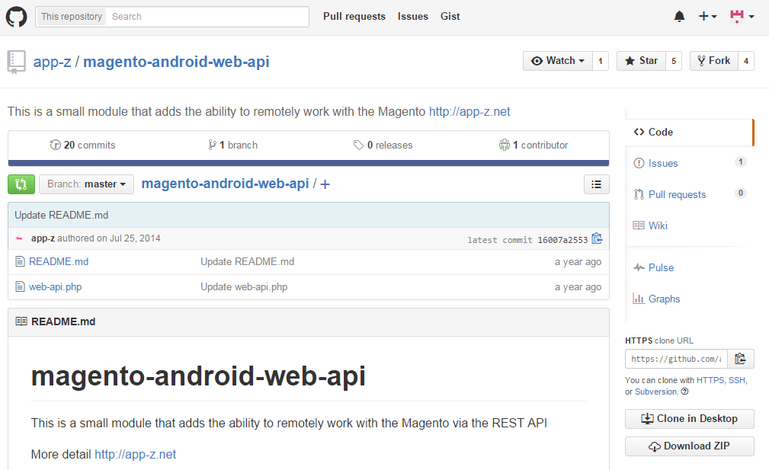769x470 pixels.
Task: Click the green compare and review button
Action: [21, 184]
